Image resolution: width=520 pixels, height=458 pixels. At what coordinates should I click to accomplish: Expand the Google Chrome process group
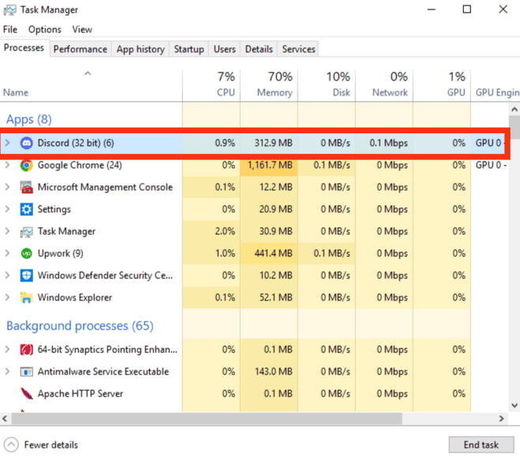pos(8,165)
